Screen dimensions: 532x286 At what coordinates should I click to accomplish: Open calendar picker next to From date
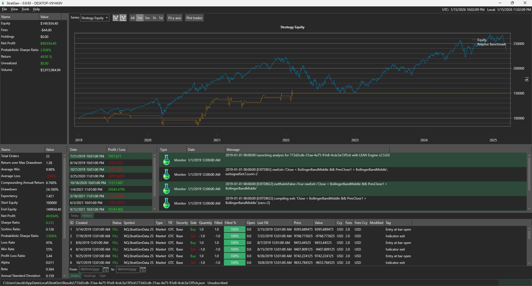(106, 270)
